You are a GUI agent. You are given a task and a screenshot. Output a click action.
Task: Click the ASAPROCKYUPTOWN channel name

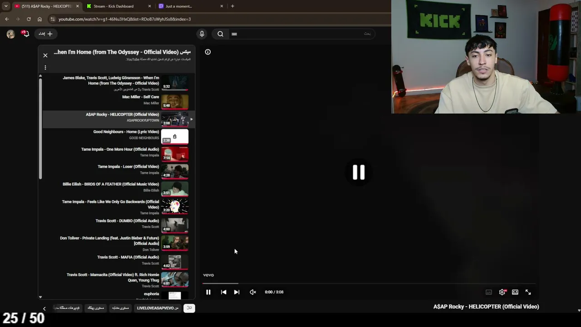point(143,120)
